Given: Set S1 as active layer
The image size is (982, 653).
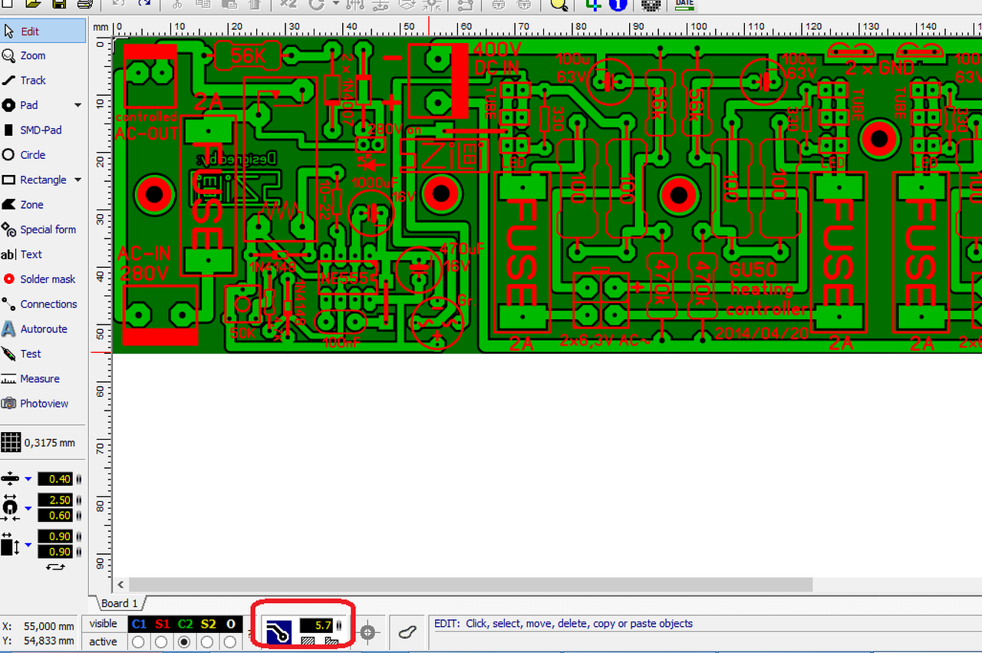Looking at the screenshot, I should (x=162, y=641).
